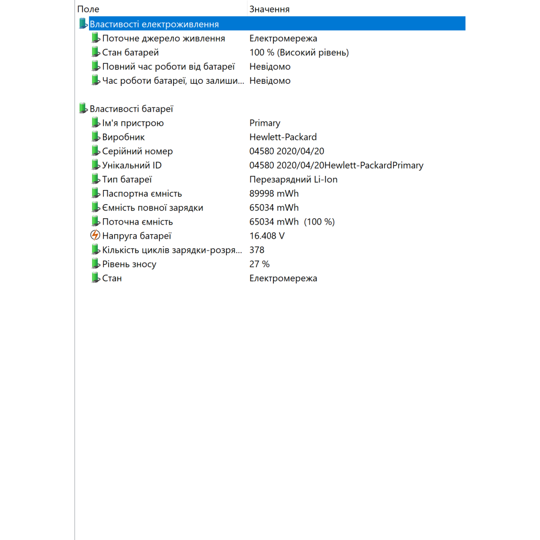Select the Ємність повної зарядки row
The image size is (540, 540).
pyautogui.click(x=153, y=207)
